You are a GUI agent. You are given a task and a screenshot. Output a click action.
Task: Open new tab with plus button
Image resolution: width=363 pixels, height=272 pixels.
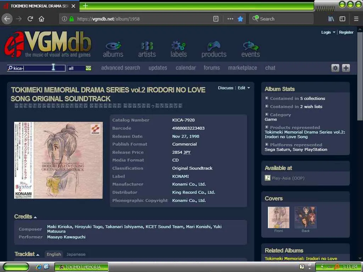pos(85,6)
